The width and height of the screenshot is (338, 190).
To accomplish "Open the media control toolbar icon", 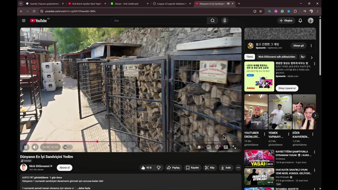I will point(305,11).
